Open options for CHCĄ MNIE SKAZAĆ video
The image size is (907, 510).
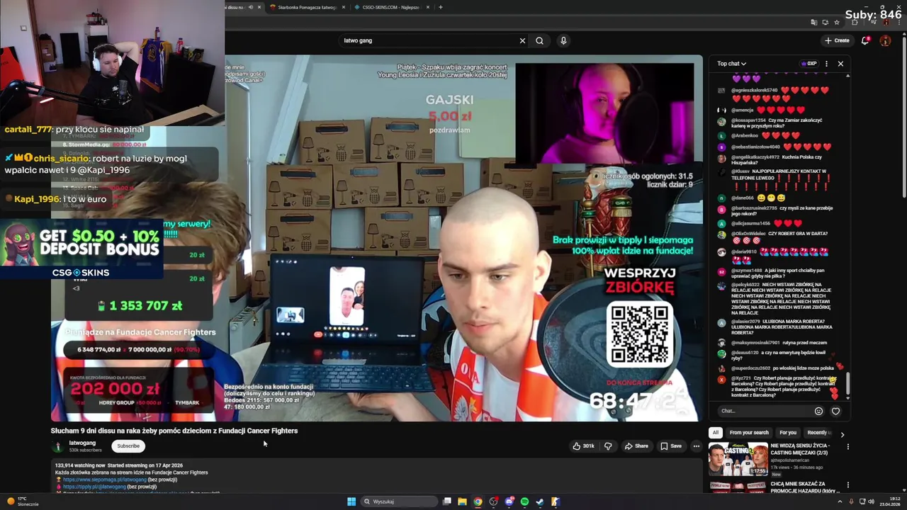(847, 485)
